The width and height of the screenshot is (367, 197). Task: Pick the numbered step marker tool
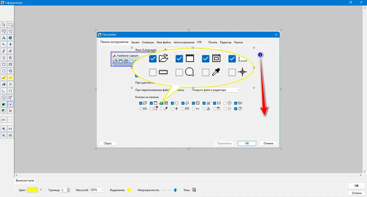click(10, 38)
